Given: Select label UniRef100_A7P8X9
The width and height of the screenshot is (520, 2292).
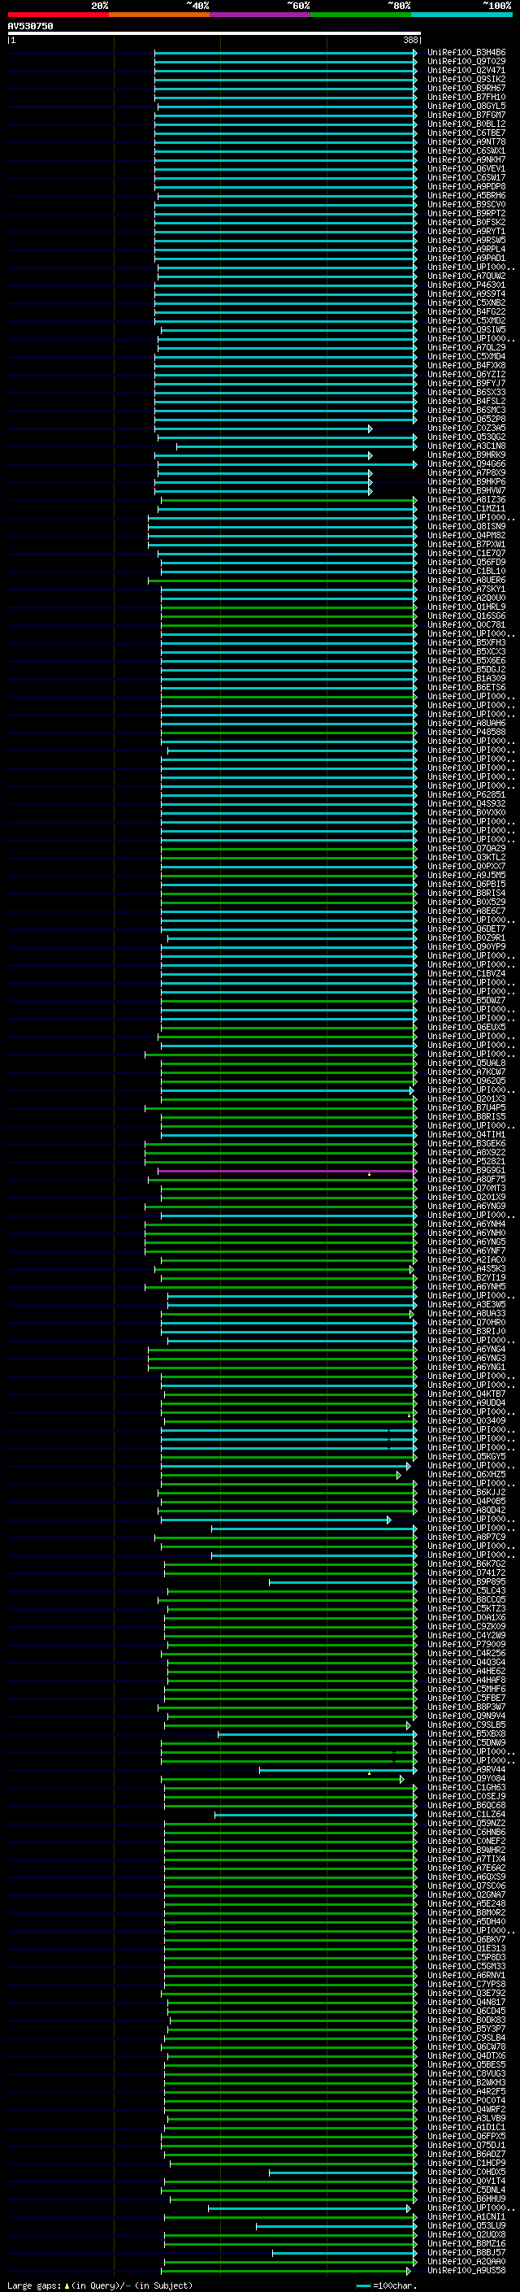Looking at the screenshot, I should tap(466, 473).
